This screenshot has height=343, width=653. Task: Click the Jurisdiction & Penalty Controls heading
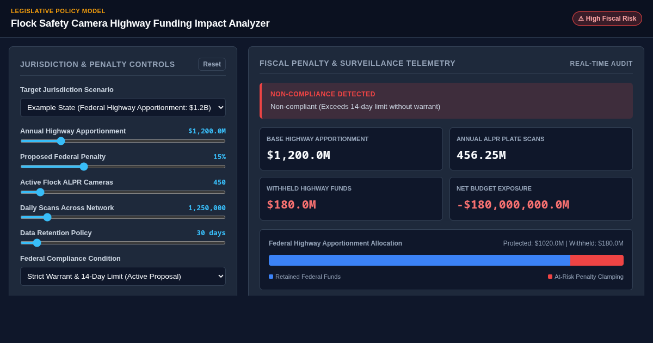pos(97,64)
